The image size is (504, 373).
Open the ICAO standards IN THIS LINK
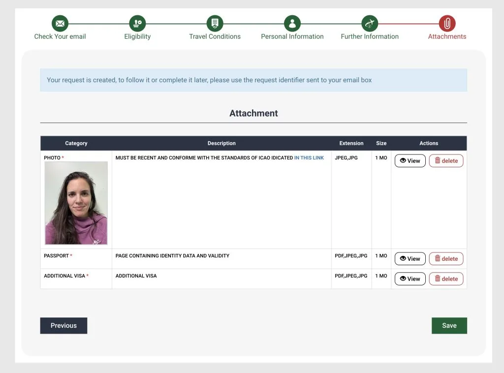pyautogui.click(x=309, y=158)
